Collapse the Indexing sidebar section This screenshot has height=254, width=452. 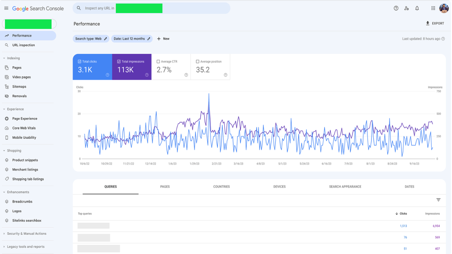coord(4,58)
